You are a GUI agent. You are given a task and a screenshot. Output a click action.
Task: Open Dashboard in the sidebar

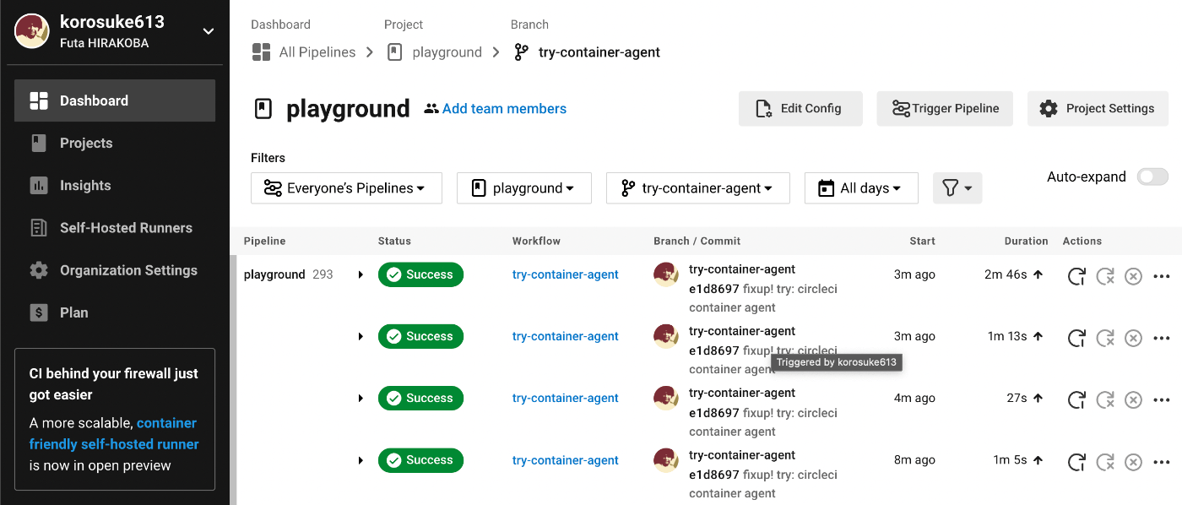(x=115, y=100)
